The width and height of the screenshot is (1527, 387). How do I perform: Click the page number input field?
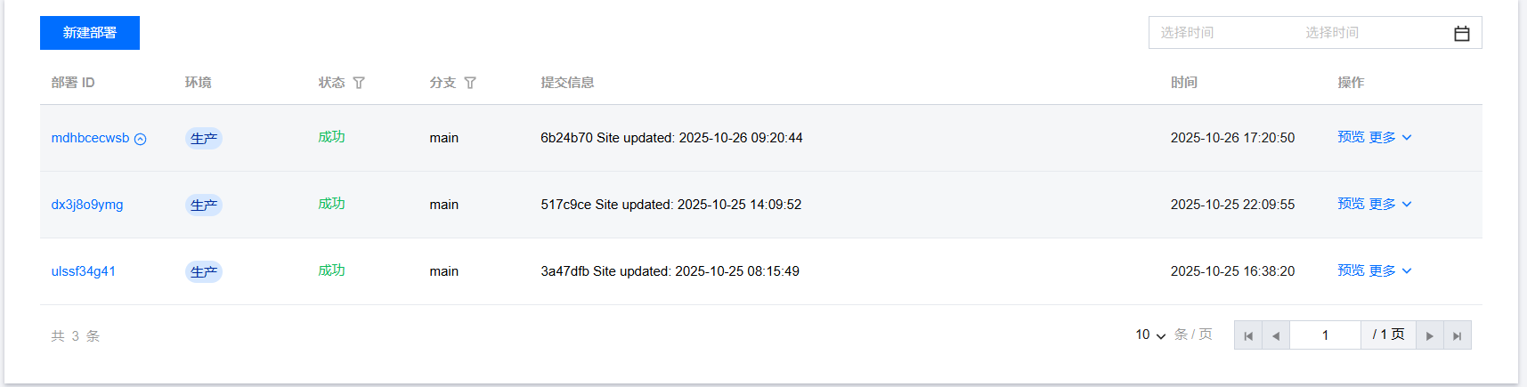(1325, 335)
